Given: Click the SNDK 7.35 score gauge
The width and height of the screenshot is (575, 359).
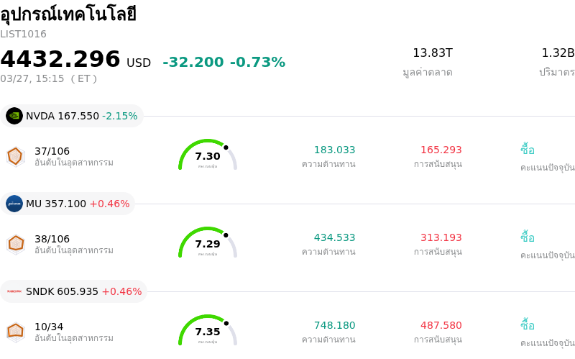Looking at the screenshot, I should tap(208, 331).
